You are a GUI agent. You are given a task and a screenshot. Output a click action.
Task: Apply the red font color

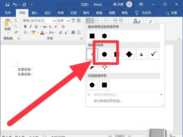(x=42, y=33)
